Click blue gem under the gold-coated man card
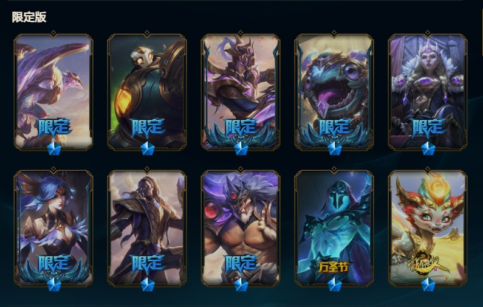The height and width of the screenshot is (307, 483). click(x=148, y=285)
